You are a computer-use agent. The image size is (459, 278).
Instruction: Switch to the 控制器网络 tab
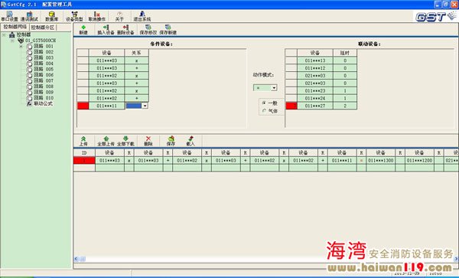[15, 27]
